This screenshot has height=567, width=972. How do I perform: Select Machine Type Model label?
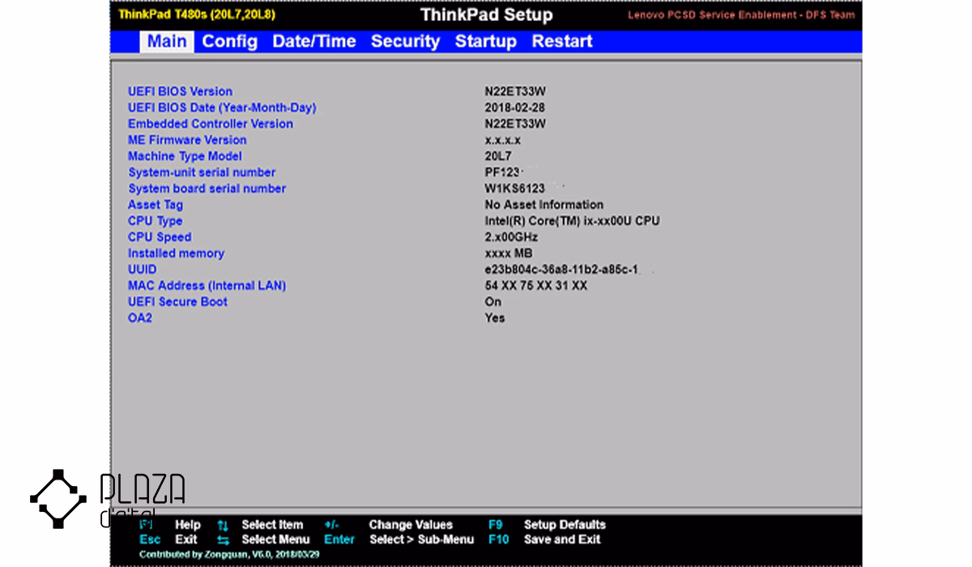(x=185, y=156)
